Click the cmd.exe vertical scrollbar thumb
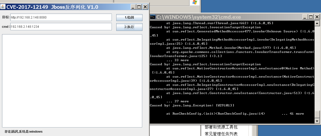This screenshot has width=321, height=136. pos(317,114)
